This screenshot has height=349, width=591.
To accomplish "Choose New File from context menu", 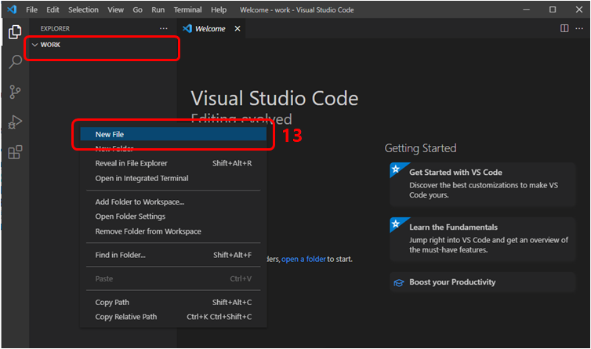I will [173, 134].
